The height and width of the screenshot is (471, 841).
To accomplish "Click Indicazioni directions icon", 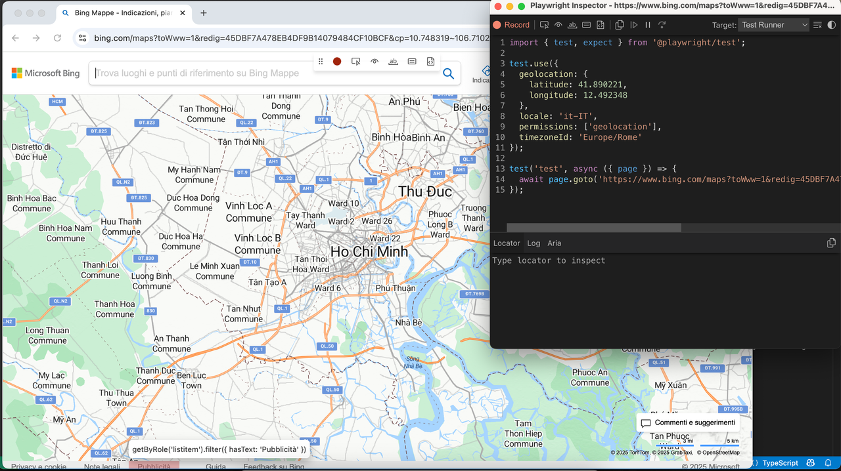I will tap(486, 71).
